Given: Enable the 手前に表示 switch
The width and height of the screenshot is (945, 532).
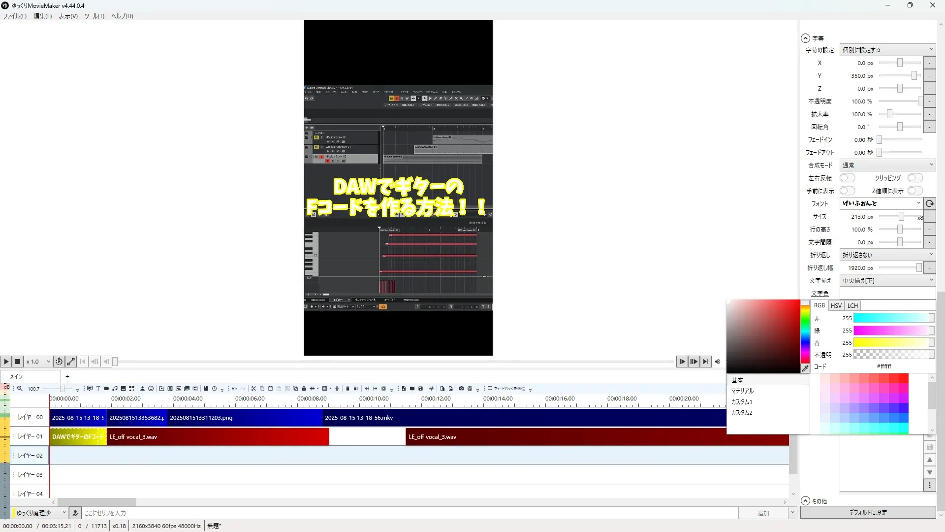Looking at the screenshot, I should [x=847, y=191].
